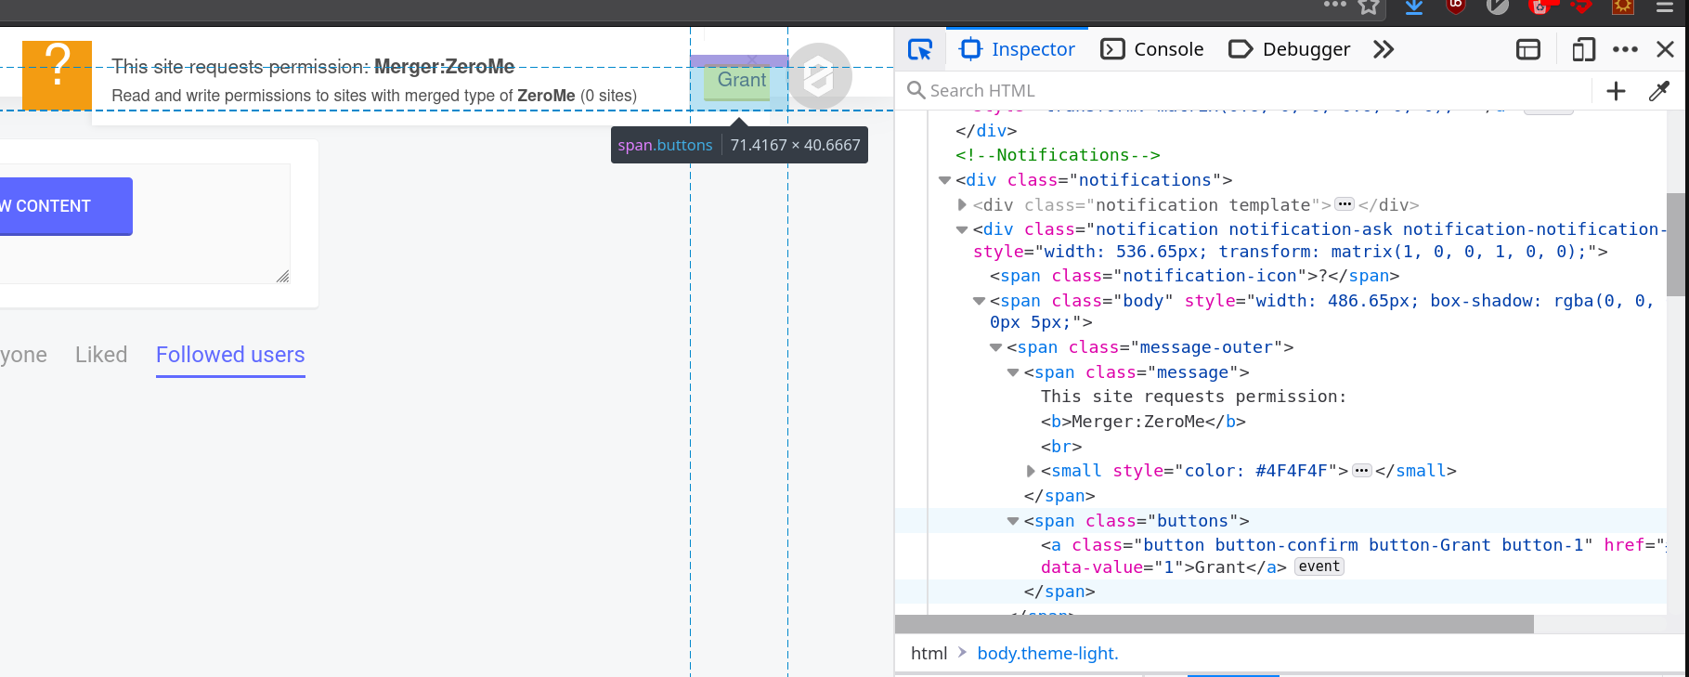Viewport: 1689px width, 677px height.
Task: Select the br element line
Action: pos(1061,447)
